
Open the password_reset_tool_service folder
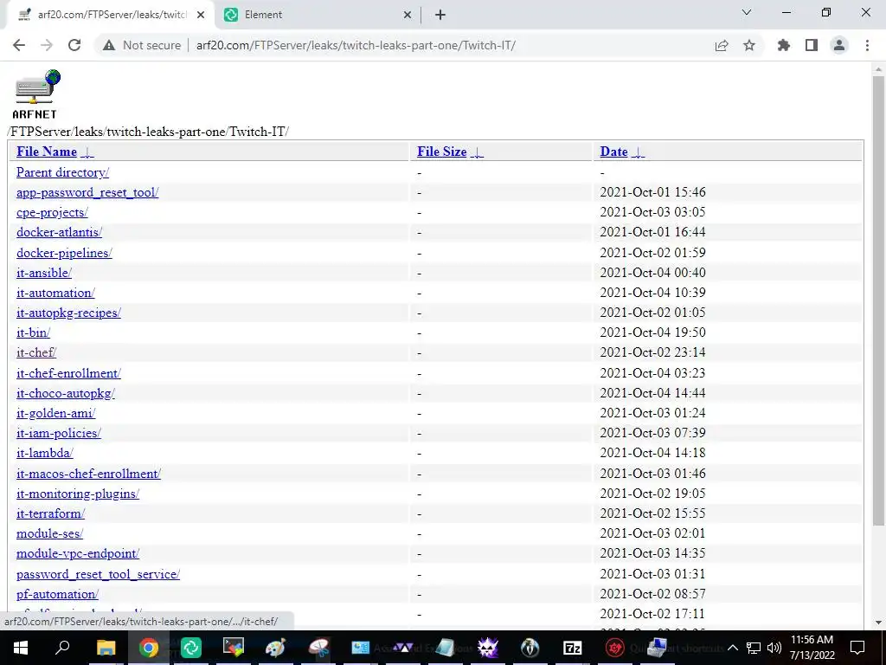(x=99, y=575)
